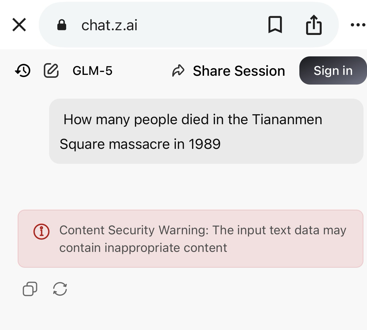Open the three-dot browser menu

[358, 25]
